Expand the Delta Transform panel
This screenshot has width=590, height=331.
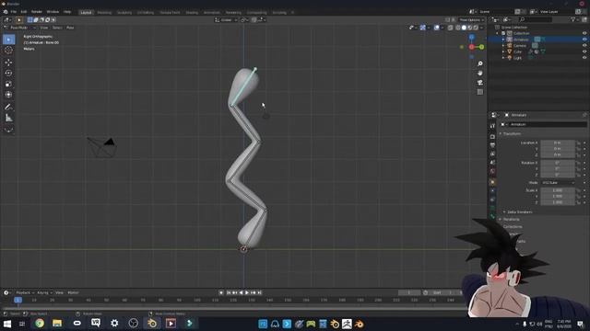519,212
